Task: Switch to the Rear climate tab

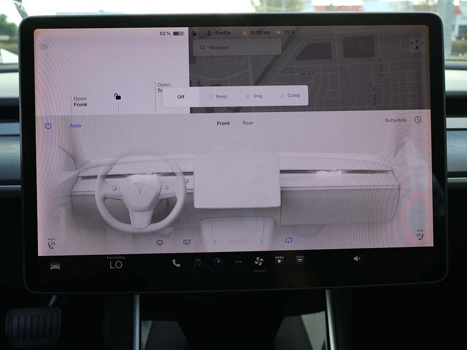Action: [248, 123]
